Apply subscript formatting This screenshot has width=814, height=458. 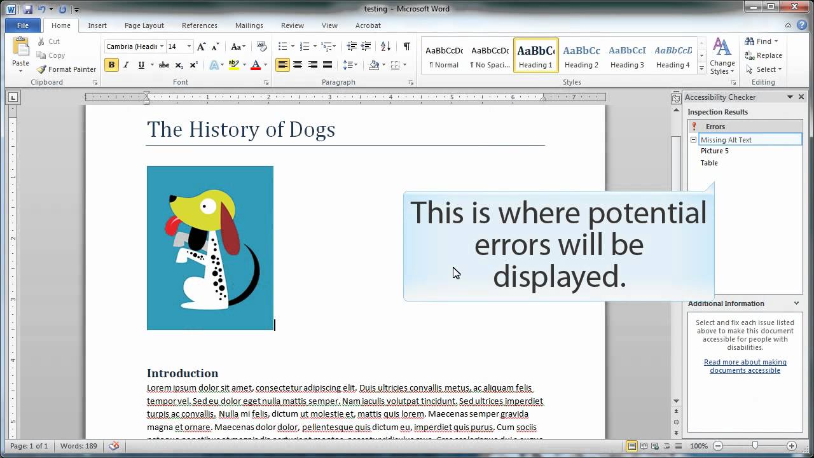click(x=179, y=65)
